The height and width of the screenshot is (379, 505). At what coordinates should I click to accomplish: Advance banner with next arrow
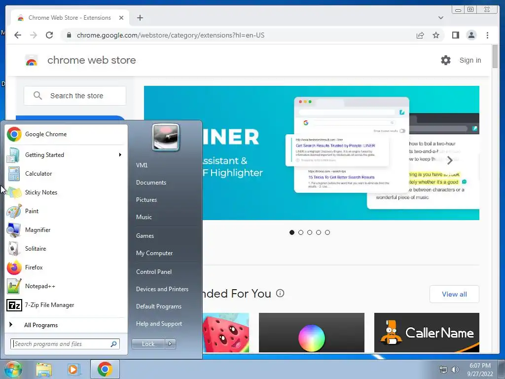450,160
